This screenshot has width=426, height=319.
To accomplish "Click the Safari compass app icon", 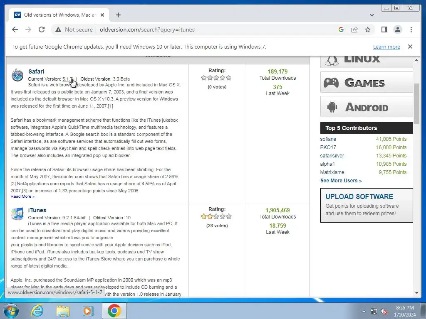I will tap(17, 75).
